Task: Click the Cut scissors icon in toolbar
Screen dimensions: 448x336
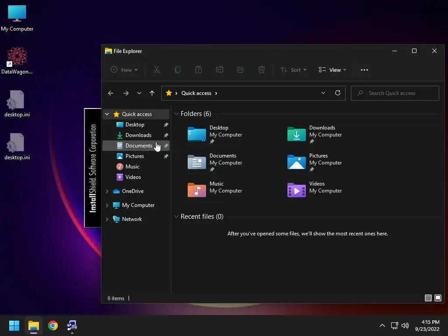Action: [157, 70]
